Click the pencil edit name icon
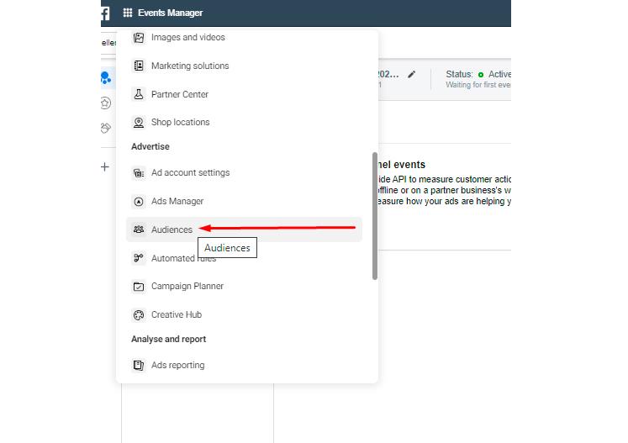The image size is (628, 443). tap(411, 75)
